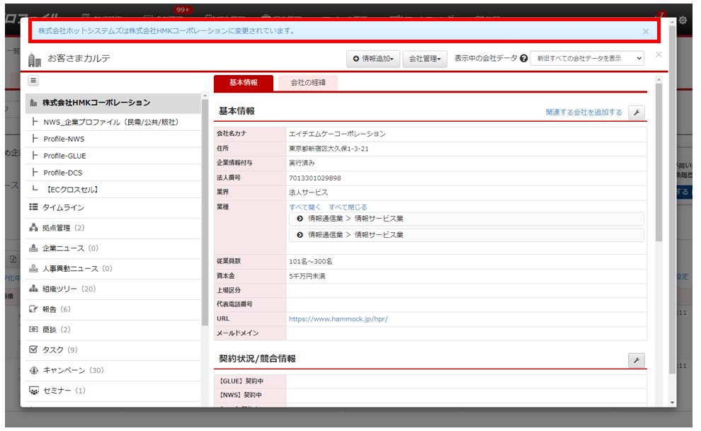
Task: Click the address 東京都新宿区大久保1-3-21
Action: pos(329,149)
